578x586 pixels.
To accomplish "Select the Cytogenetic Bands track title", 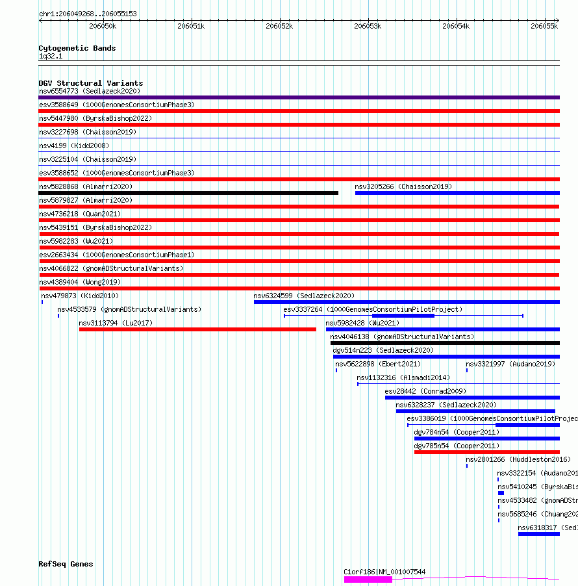I will point(77,48).
